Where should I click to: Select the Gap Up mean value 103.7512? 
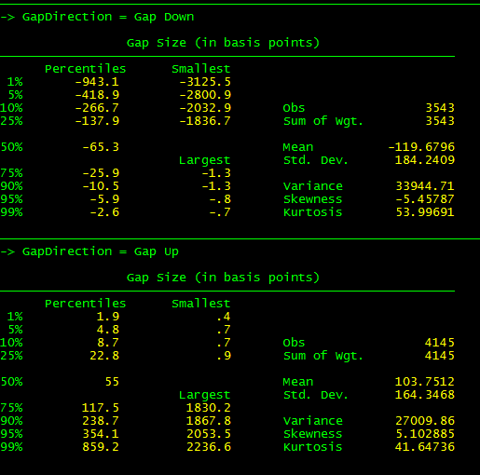[424, 381]
